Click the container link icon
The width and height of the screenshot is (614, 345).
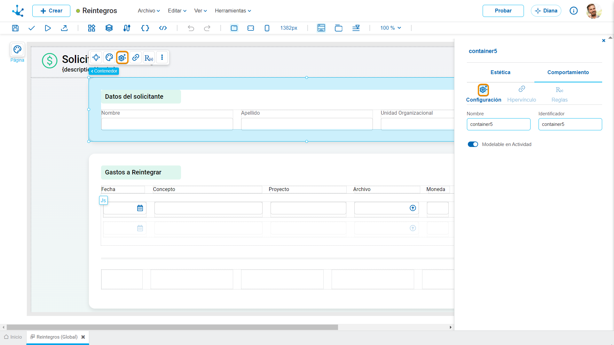pos(136,57)
